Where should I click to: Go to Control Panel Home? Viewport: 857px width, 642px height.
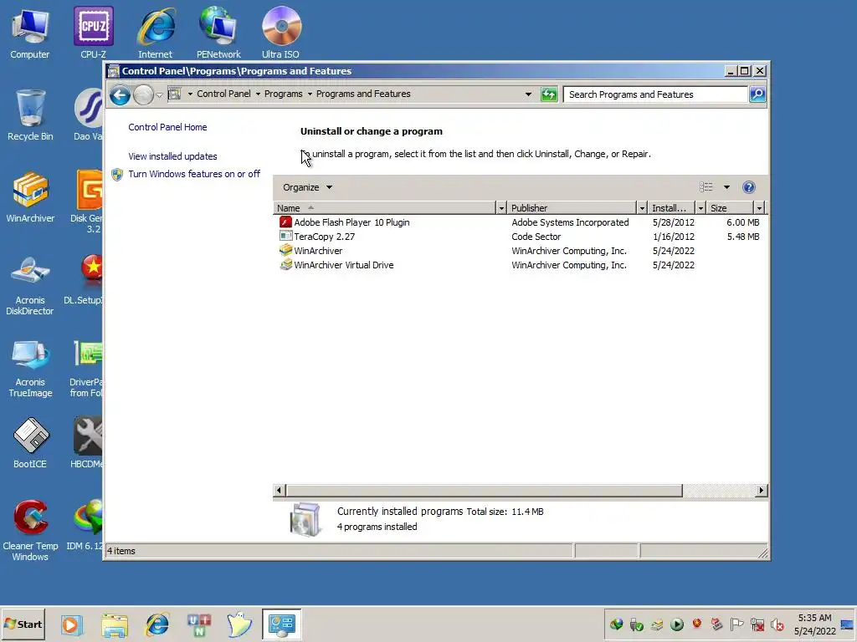point(167,127)
